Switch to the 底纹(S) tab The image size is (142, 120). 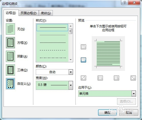tap(46, 13)
